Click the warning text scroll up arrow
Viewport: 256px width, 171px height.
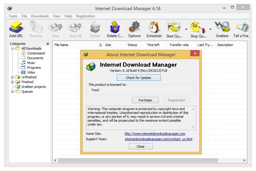tap(193, 109)
